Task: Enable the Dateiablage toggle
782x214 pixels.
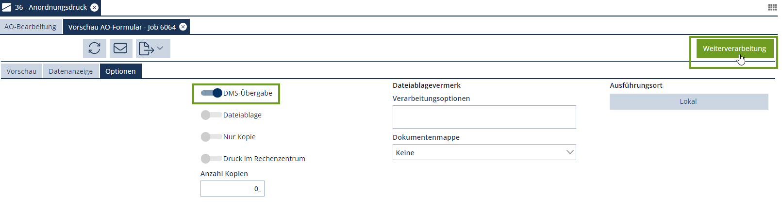Action: [x=211, y=115]
